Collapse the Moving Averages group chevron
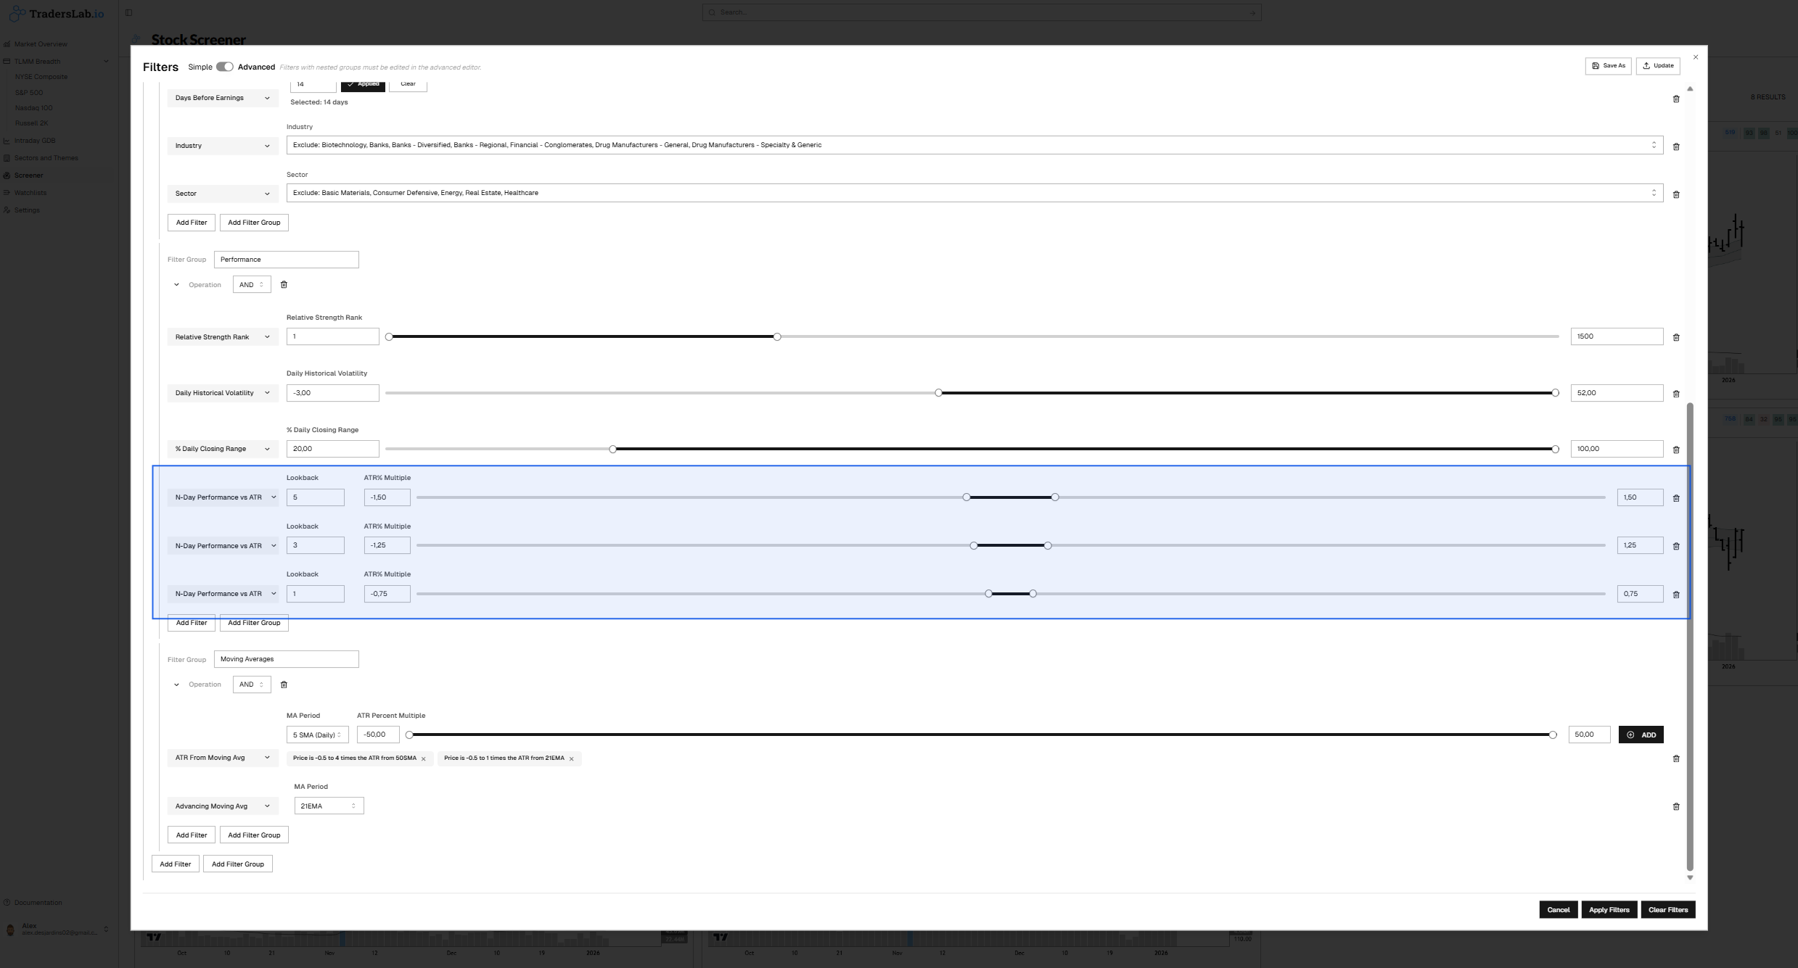This screenshot has width=1798, height=968. pos(176,684)
